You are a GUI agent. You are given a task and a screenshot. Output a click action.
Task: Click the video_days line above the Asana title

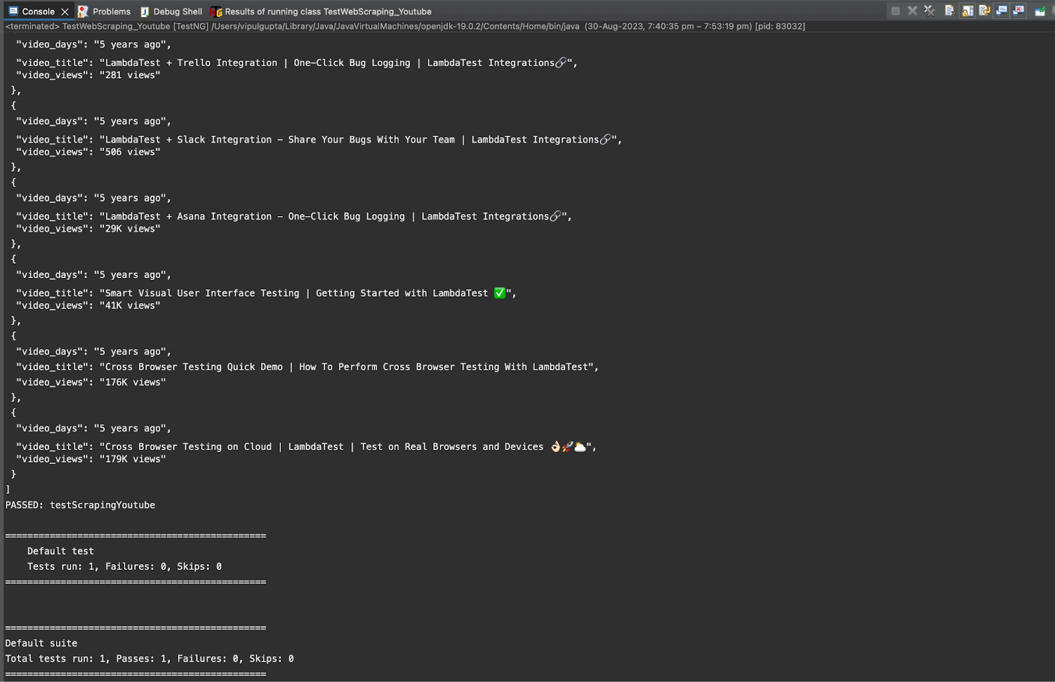point(94,198)
